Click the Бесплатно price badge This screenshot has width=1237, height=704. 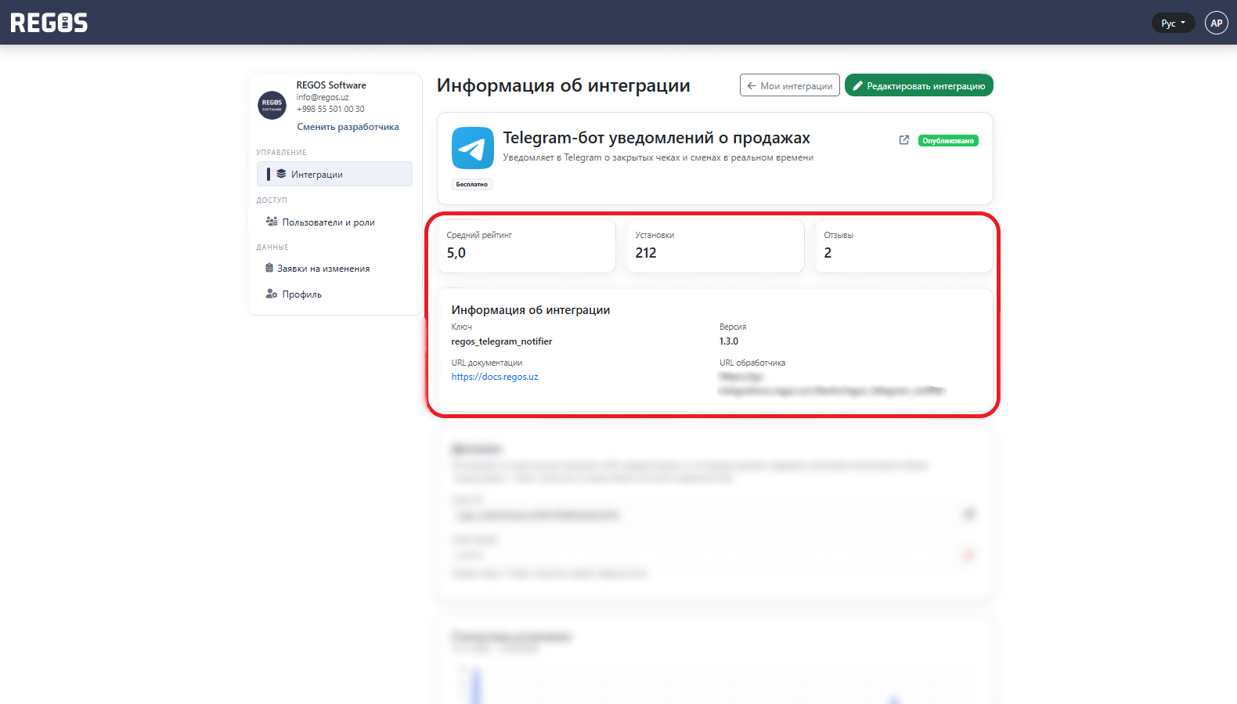pyautogui.click(x=471, y=185)
